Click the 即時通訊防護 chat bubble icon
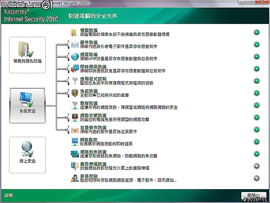This screenshot has height=203, width=270. point(75,69)
